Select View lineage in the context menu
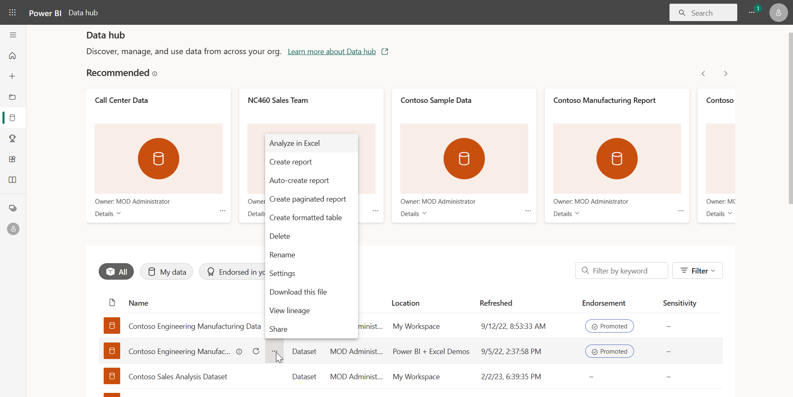The height and width of the screenshot is (397, 793). [290, 311]
